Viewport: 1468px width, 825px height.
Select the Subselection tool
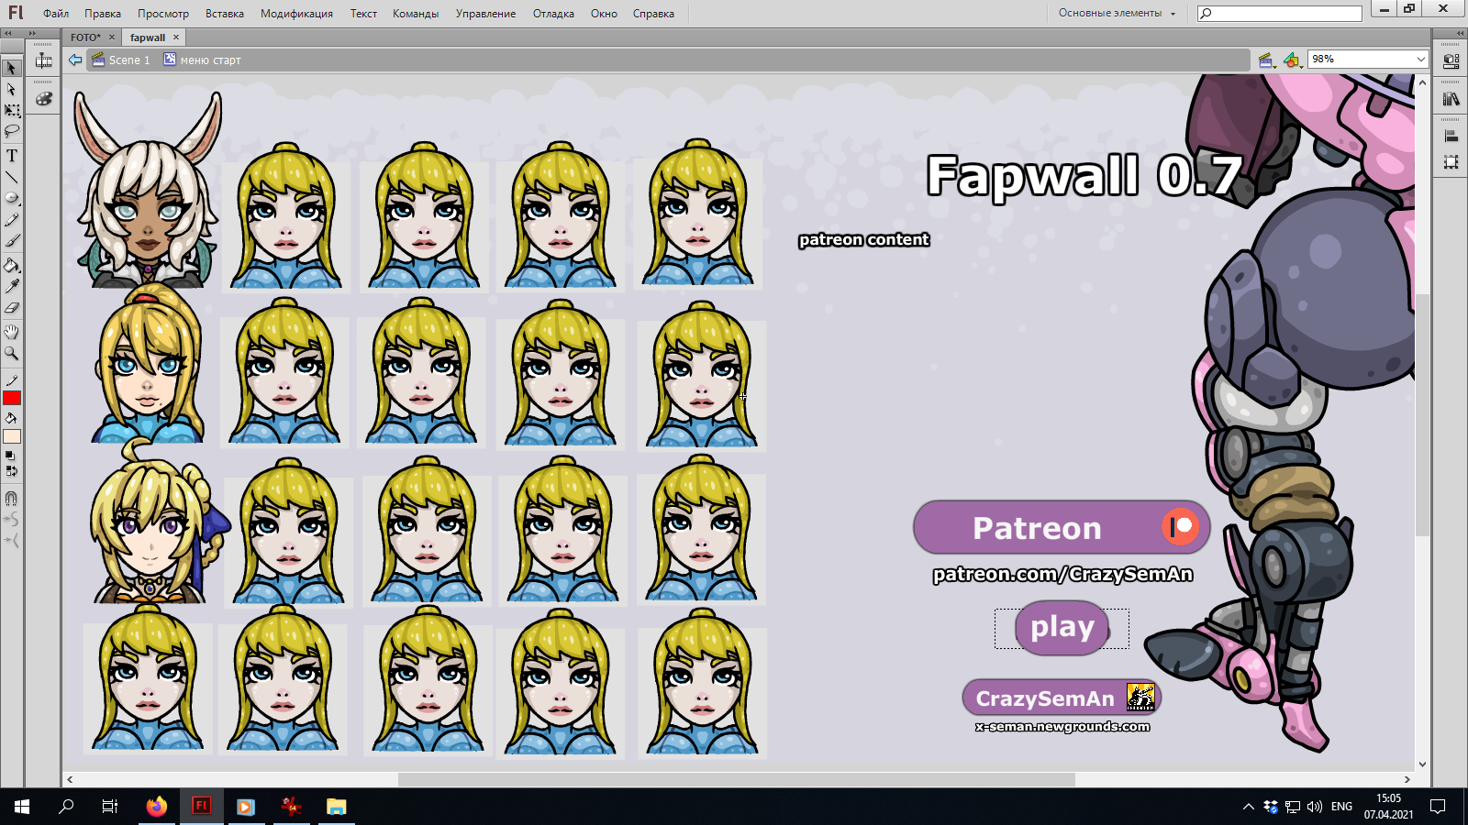(x=12, y=90)
